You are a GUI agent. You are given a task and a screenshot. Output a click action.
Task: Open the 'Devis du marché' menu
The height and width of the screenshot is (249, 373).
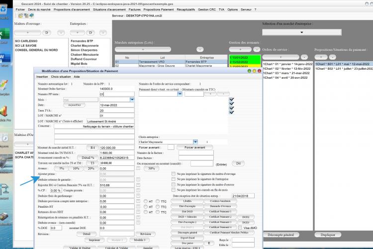39,9
